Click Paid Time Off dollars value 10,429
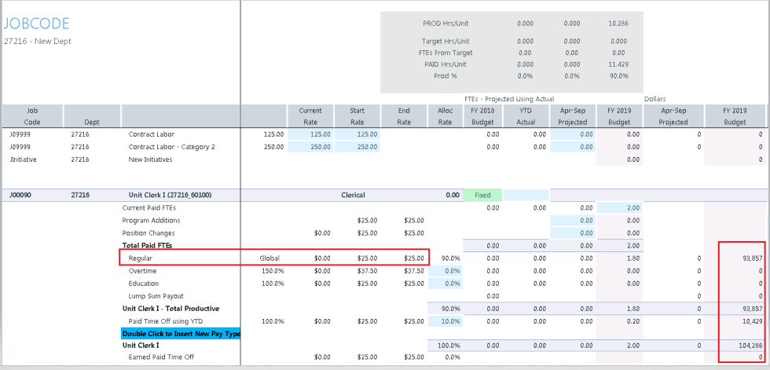 [742, 321]
